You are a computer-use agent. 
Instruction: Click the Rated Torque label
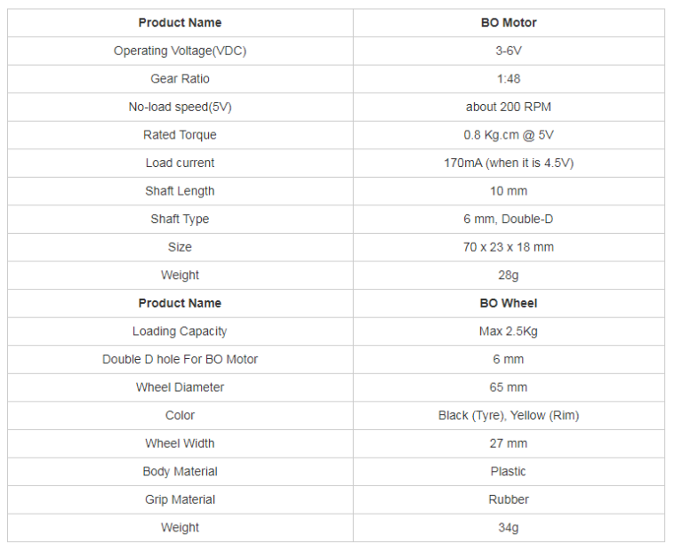pos(180,135)
